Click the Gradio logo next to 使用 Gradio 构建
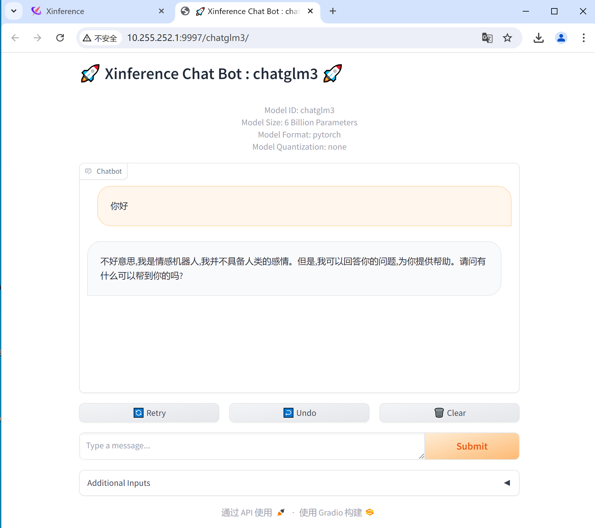Image resolution: width=595 pixels, height=528 pixels. [369, 512]
